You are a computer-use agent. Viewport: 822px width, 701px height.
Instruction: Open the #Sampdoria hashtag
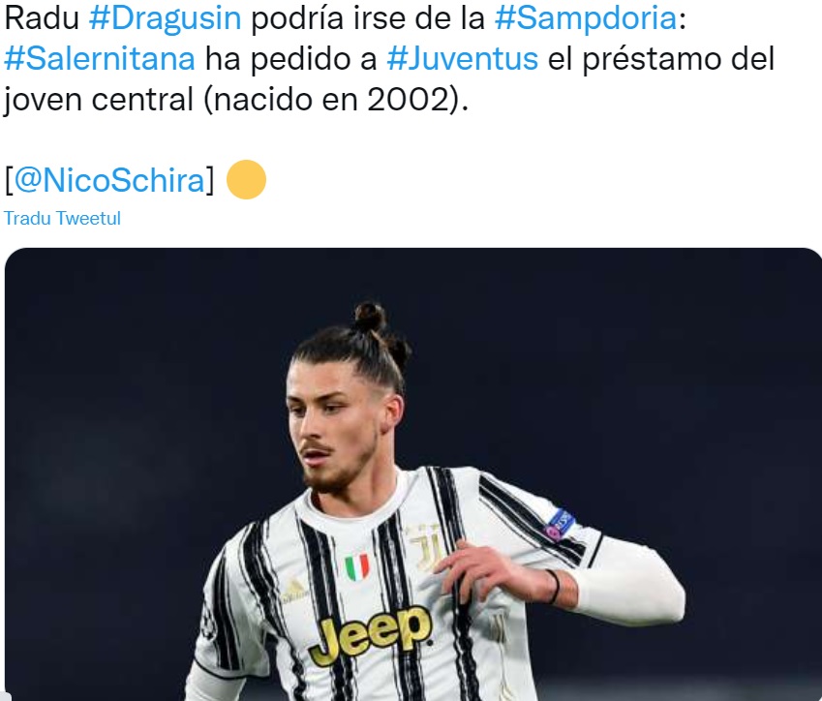click(x=586, y=17)
